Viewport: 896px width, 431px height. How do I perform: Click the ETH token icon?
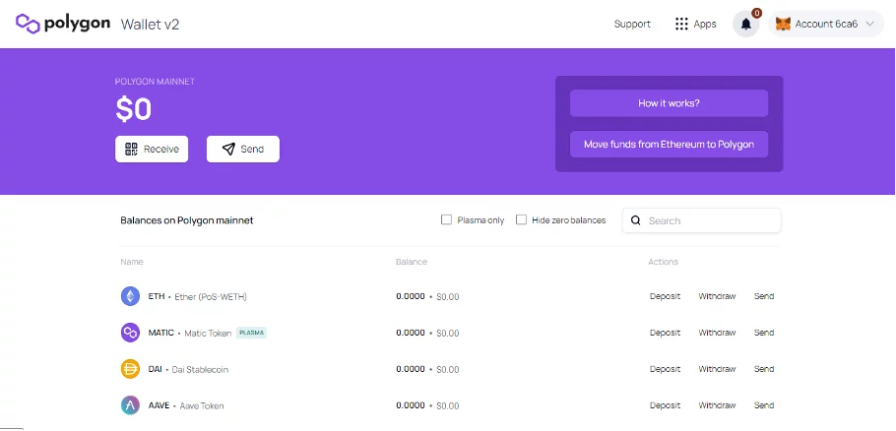pos(130,296)
